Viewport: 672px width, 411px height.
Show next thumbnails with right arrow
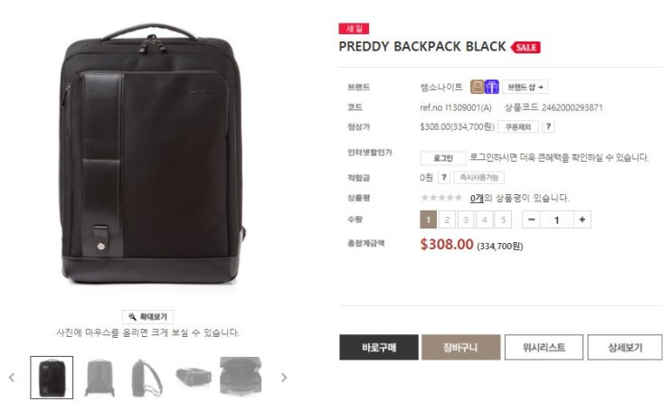click(284, 378)
